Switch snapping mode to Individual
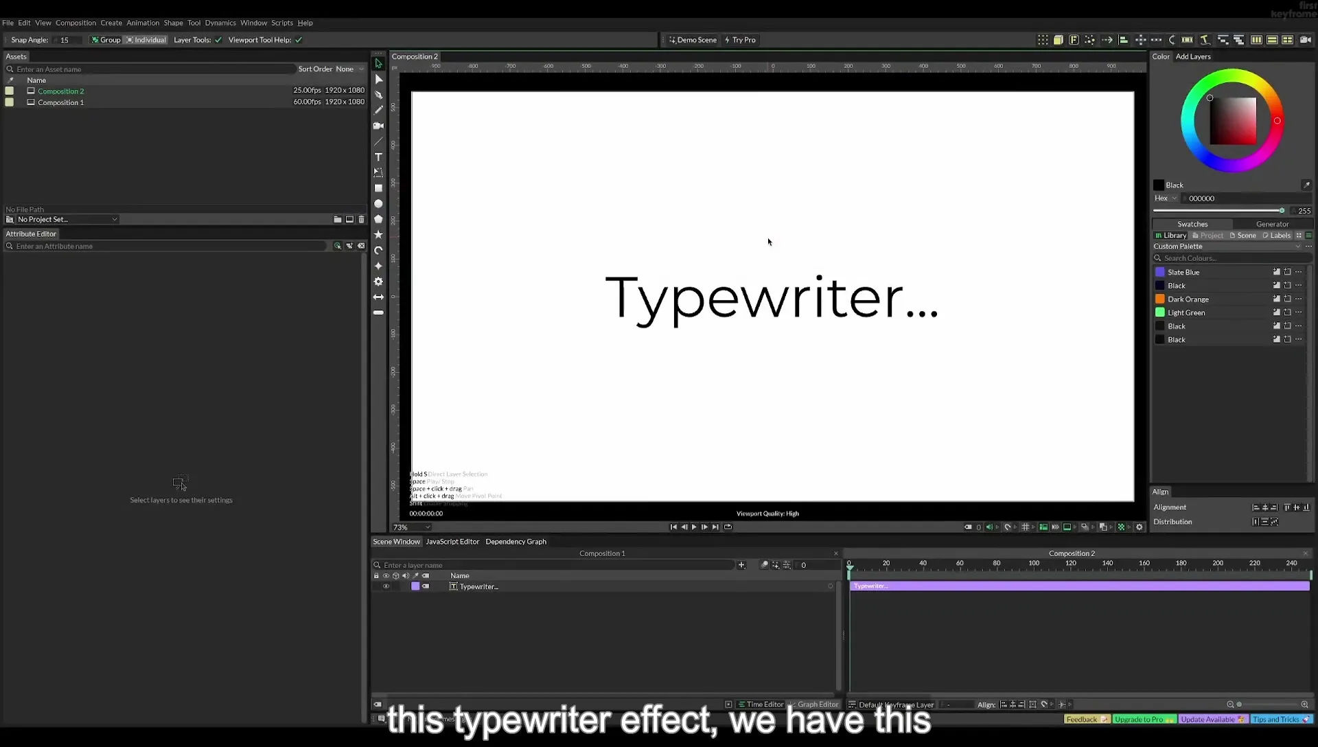Screen dimensions: 1318x747 [146, 40]
